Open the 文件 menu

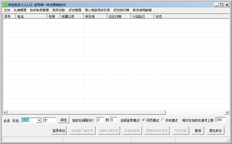click(7, 10)
